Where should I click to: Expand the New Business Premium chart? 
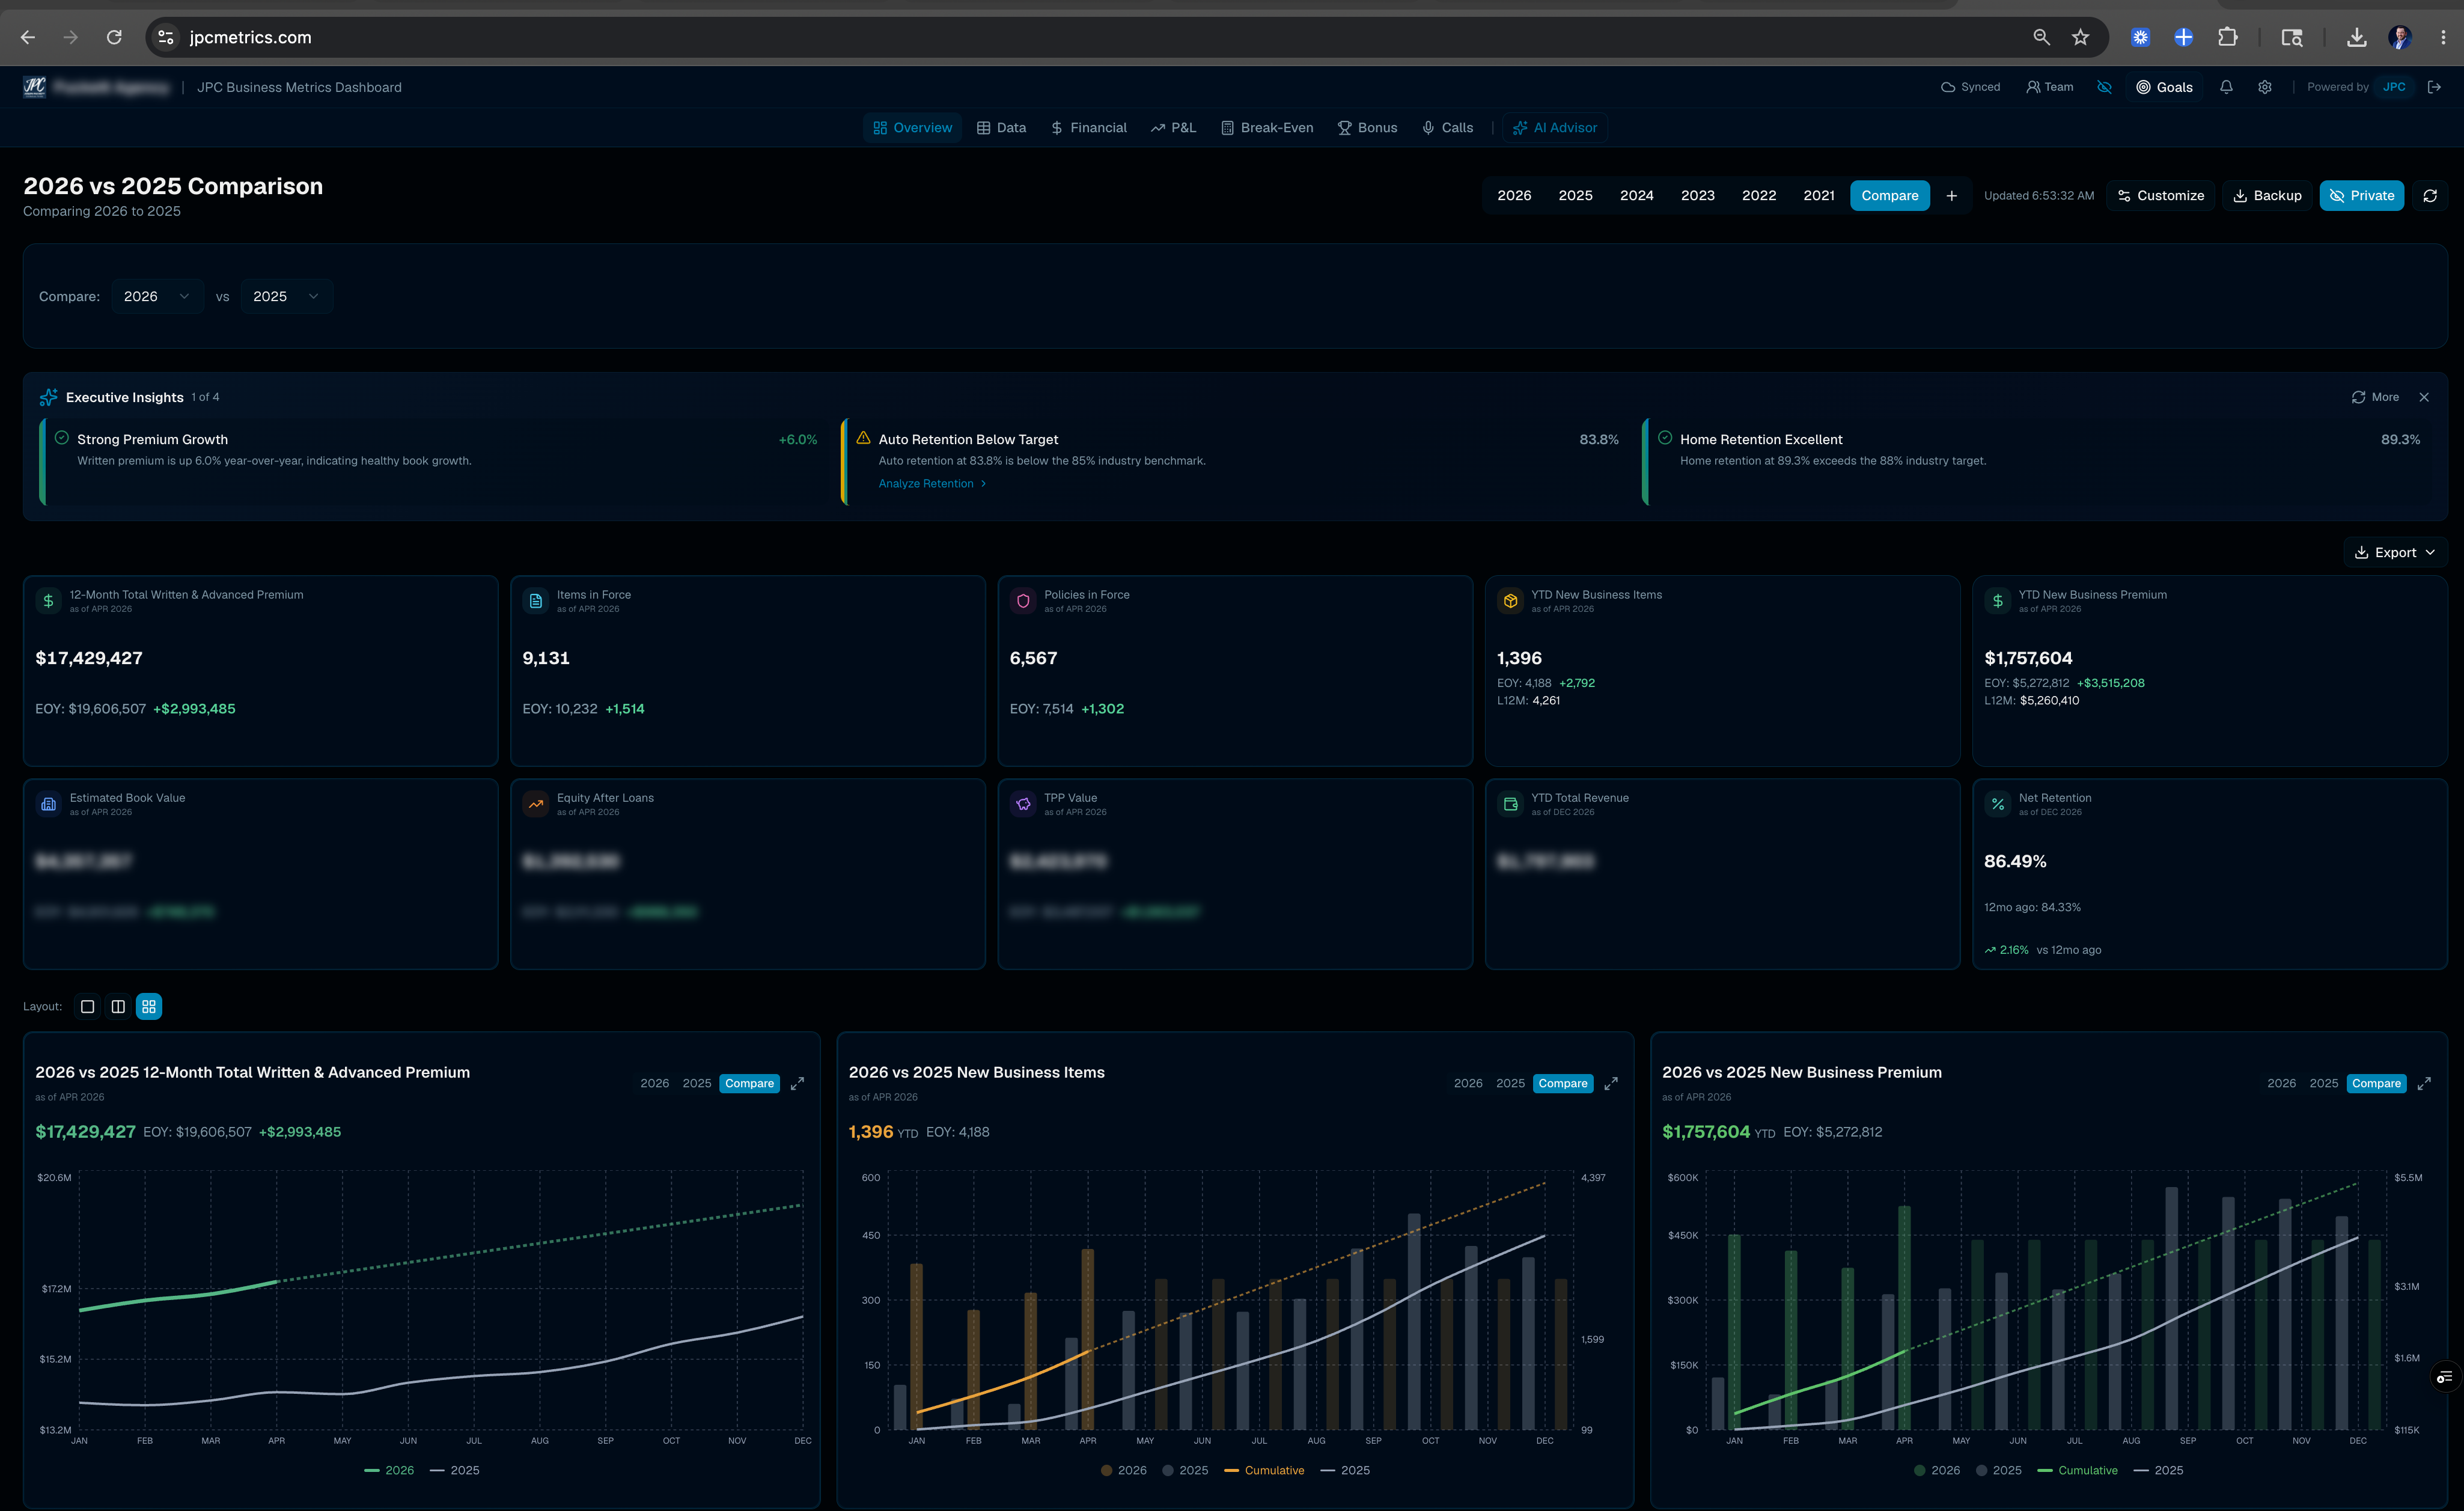point(2424,1084)
